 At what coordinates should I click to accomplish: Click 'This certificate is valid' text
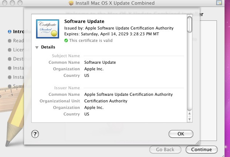(91, 40)
